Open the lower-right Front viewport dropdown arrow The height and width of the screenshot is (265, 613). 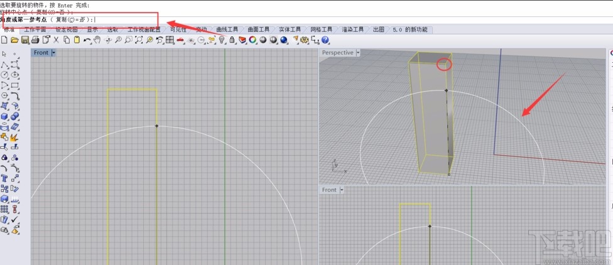point(342,190)
